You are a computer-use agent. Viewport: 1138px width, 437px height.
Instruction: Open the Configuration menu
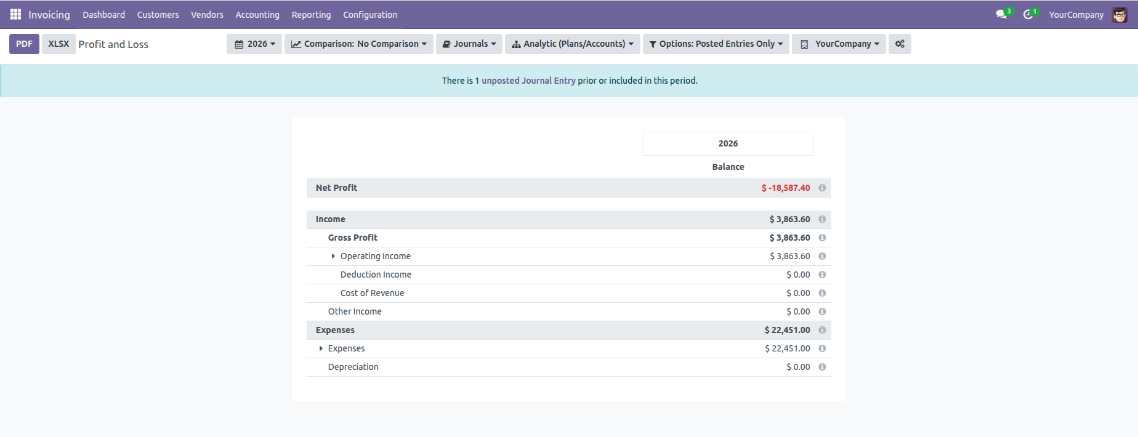click(x=369, y=15)
